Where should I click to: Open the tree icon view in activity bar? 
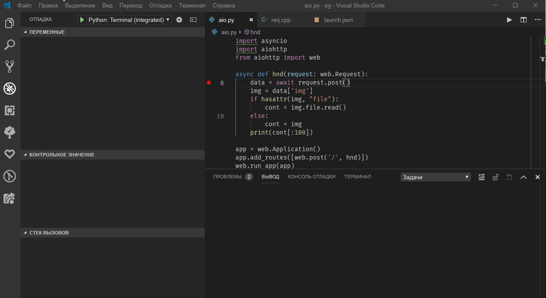(10, 132)
